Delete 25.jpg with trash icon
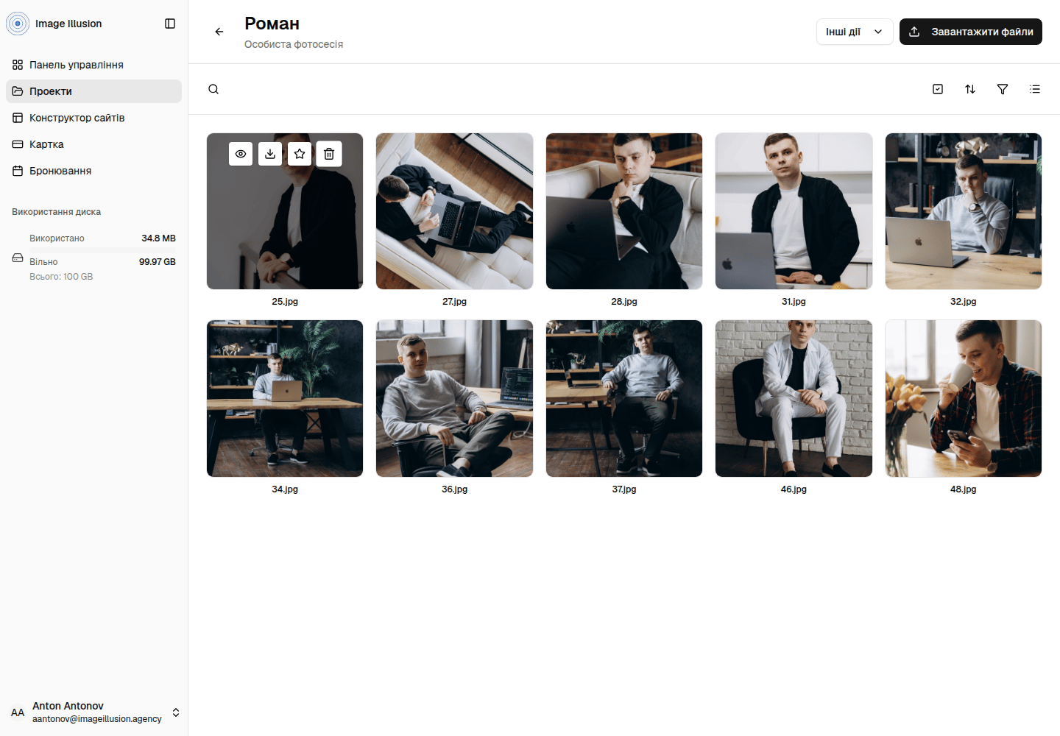The height and width of the screenshot is (736, 1060). (329, 154)
